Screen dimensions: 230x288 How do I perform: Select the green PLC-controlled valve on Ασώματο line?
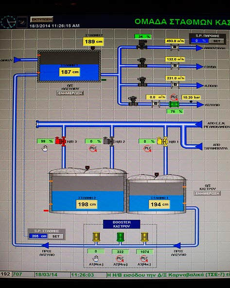click(174, 104)
